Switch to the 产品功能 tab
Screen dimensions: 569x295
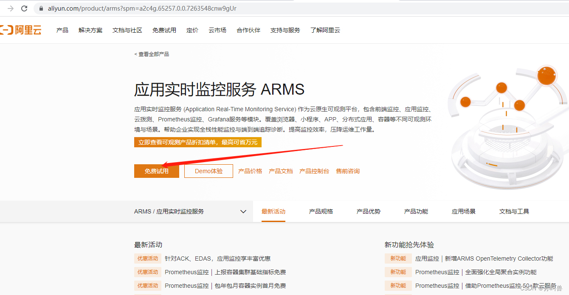[x=416, y=211]
